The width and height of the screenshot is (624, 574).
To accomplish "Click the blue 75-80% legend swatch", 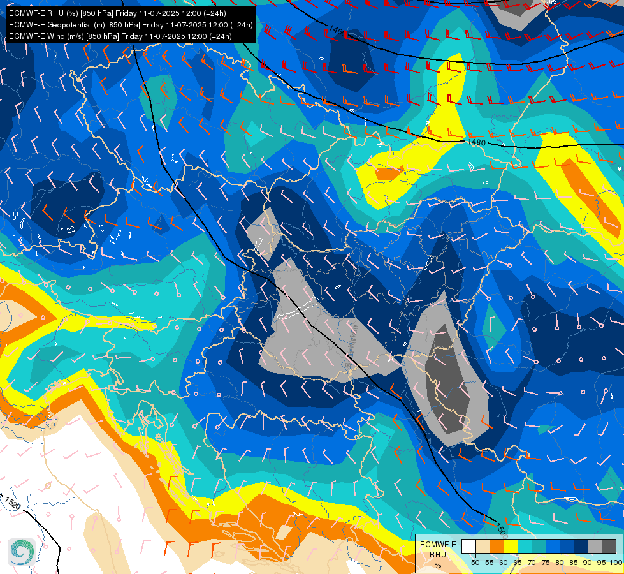I will point(553,546).
